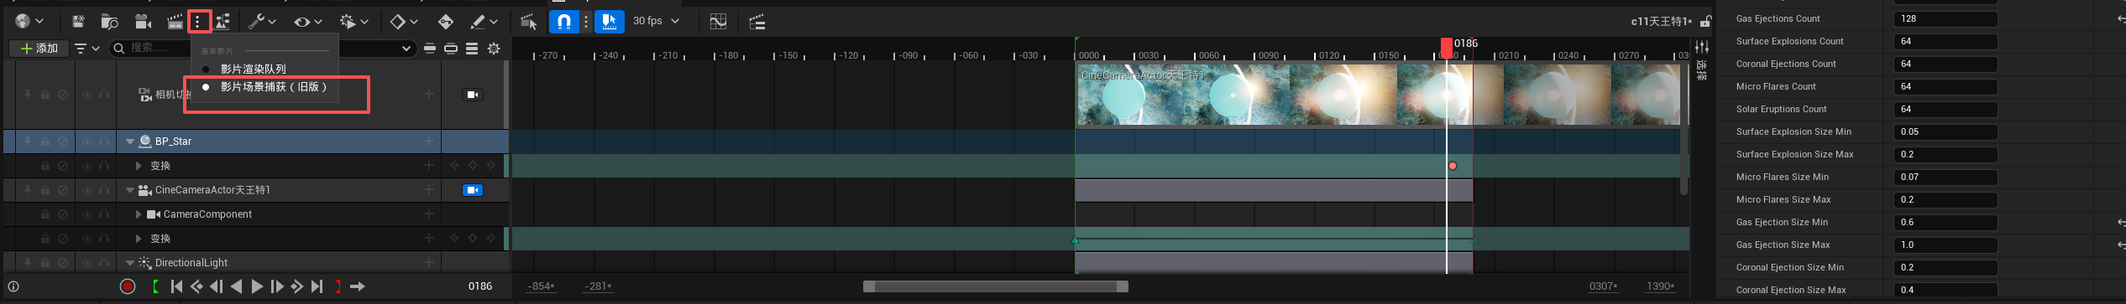Jump to sequence start

click(176, 286)
